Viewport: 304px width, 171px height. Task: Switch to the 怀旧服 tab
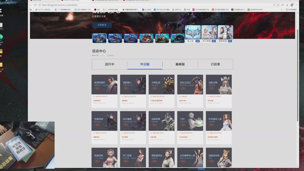145,64
